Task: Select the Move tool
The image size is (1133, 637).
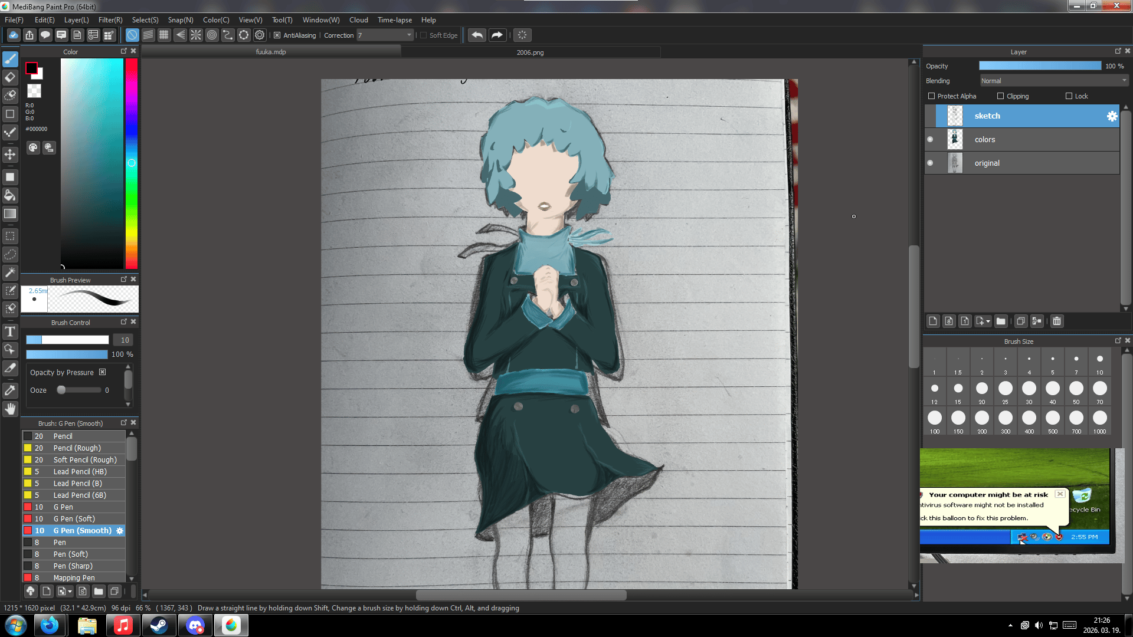Action: click(x=10, y=155)
